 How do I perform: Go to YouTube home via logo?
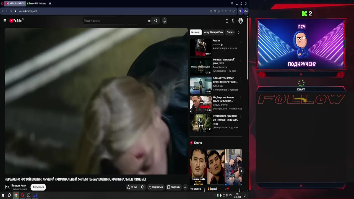coord(16,21)
